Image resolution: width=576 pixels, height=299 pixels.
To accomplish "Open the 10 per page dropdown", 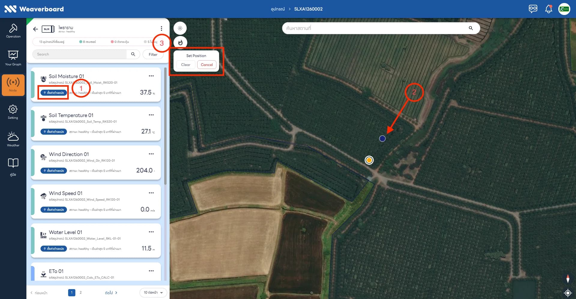I will tap(153, 292).
